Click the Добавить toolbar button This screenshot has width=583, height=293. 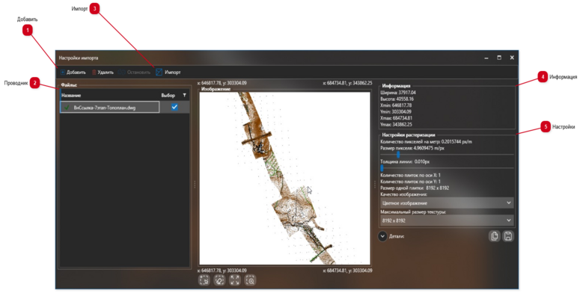[73, 73]
